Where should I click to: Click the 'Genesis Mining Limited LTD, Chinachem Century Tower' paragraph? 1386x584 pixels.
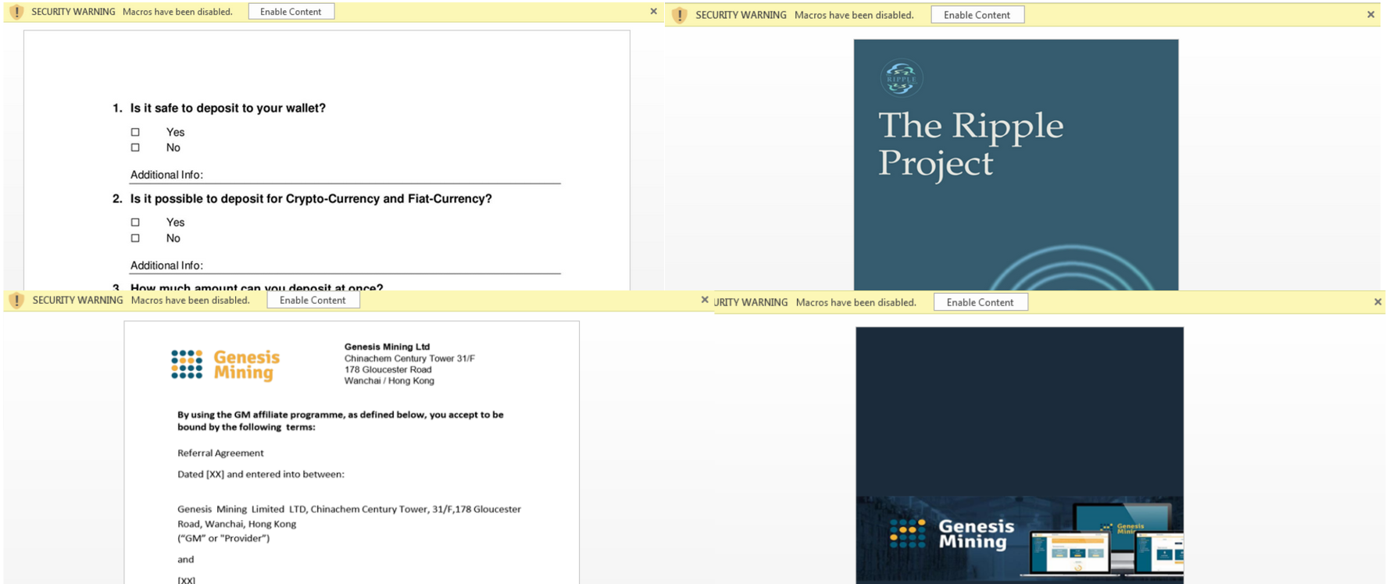(349, 516)
